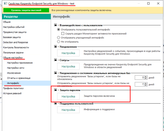Select Исключения subsection
This screenshot has height=131, width=164.
[x=14, y=73]
